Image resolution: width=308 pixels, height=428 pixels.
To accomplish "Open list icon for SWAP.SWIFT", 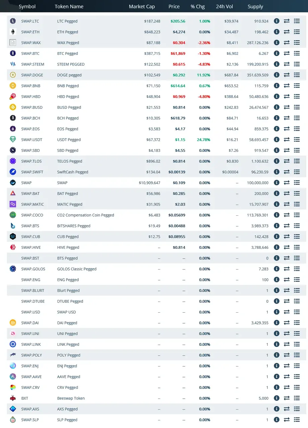I will (x=297, y=172).
